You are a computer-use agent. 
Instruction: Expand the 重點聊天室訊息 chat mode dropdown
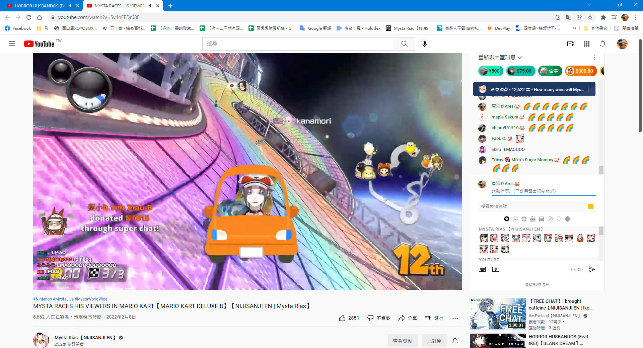500,58
